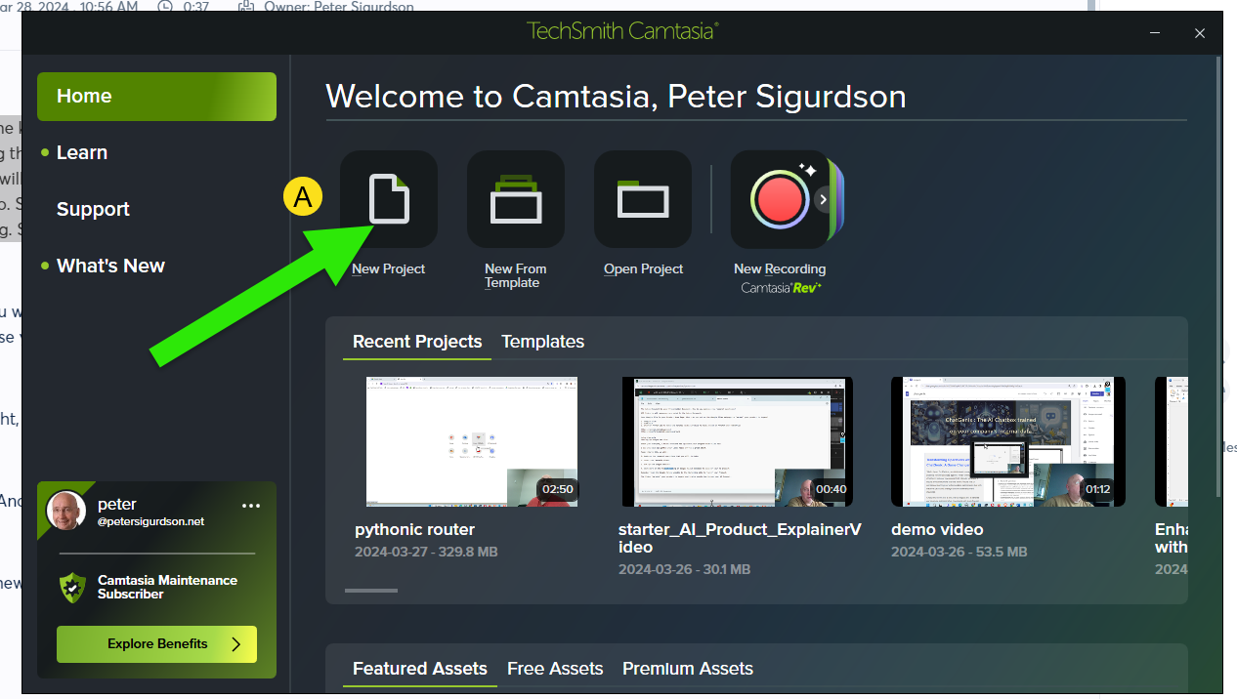Open the starter_AI_Product_ExplainerVideo thumbnail
The width and height of the screenshot is (1237, 699).
click(x=737, y=441)
